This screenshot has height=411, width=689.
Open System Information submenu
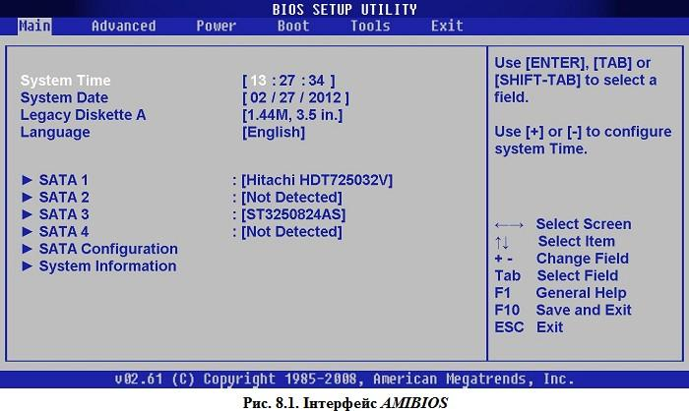coord(99,266)
